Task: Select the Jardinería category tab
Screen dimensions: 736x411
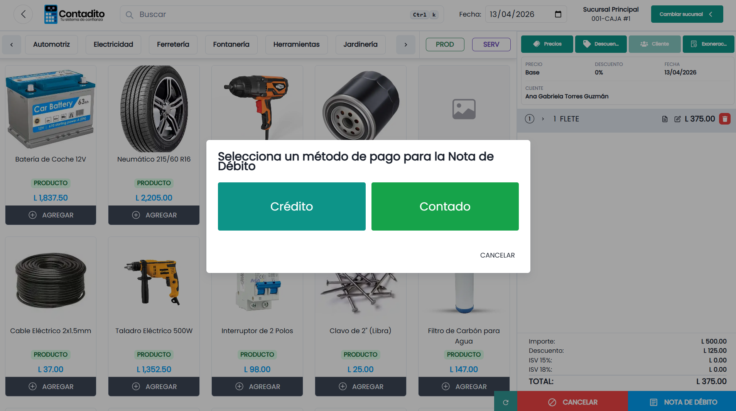Action: pos(360,45)
